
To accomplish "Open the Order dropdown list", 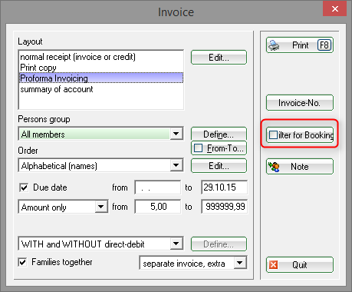I will pyautogui.click(x=176, y=165).
